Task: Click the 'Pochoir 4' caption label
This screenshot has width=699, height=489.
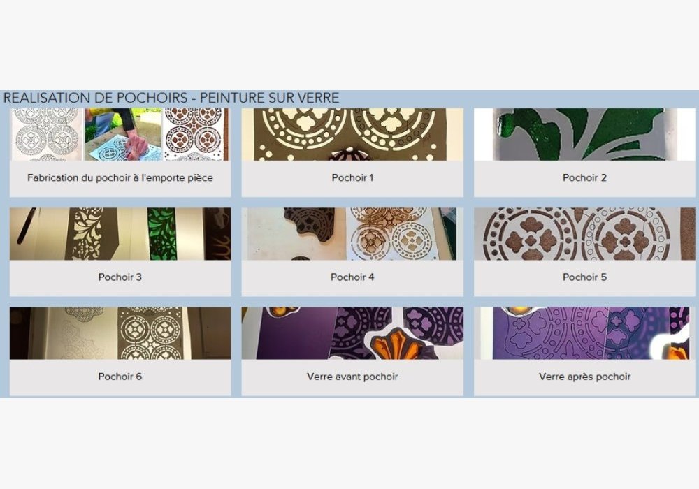Action: pos(352,277)
